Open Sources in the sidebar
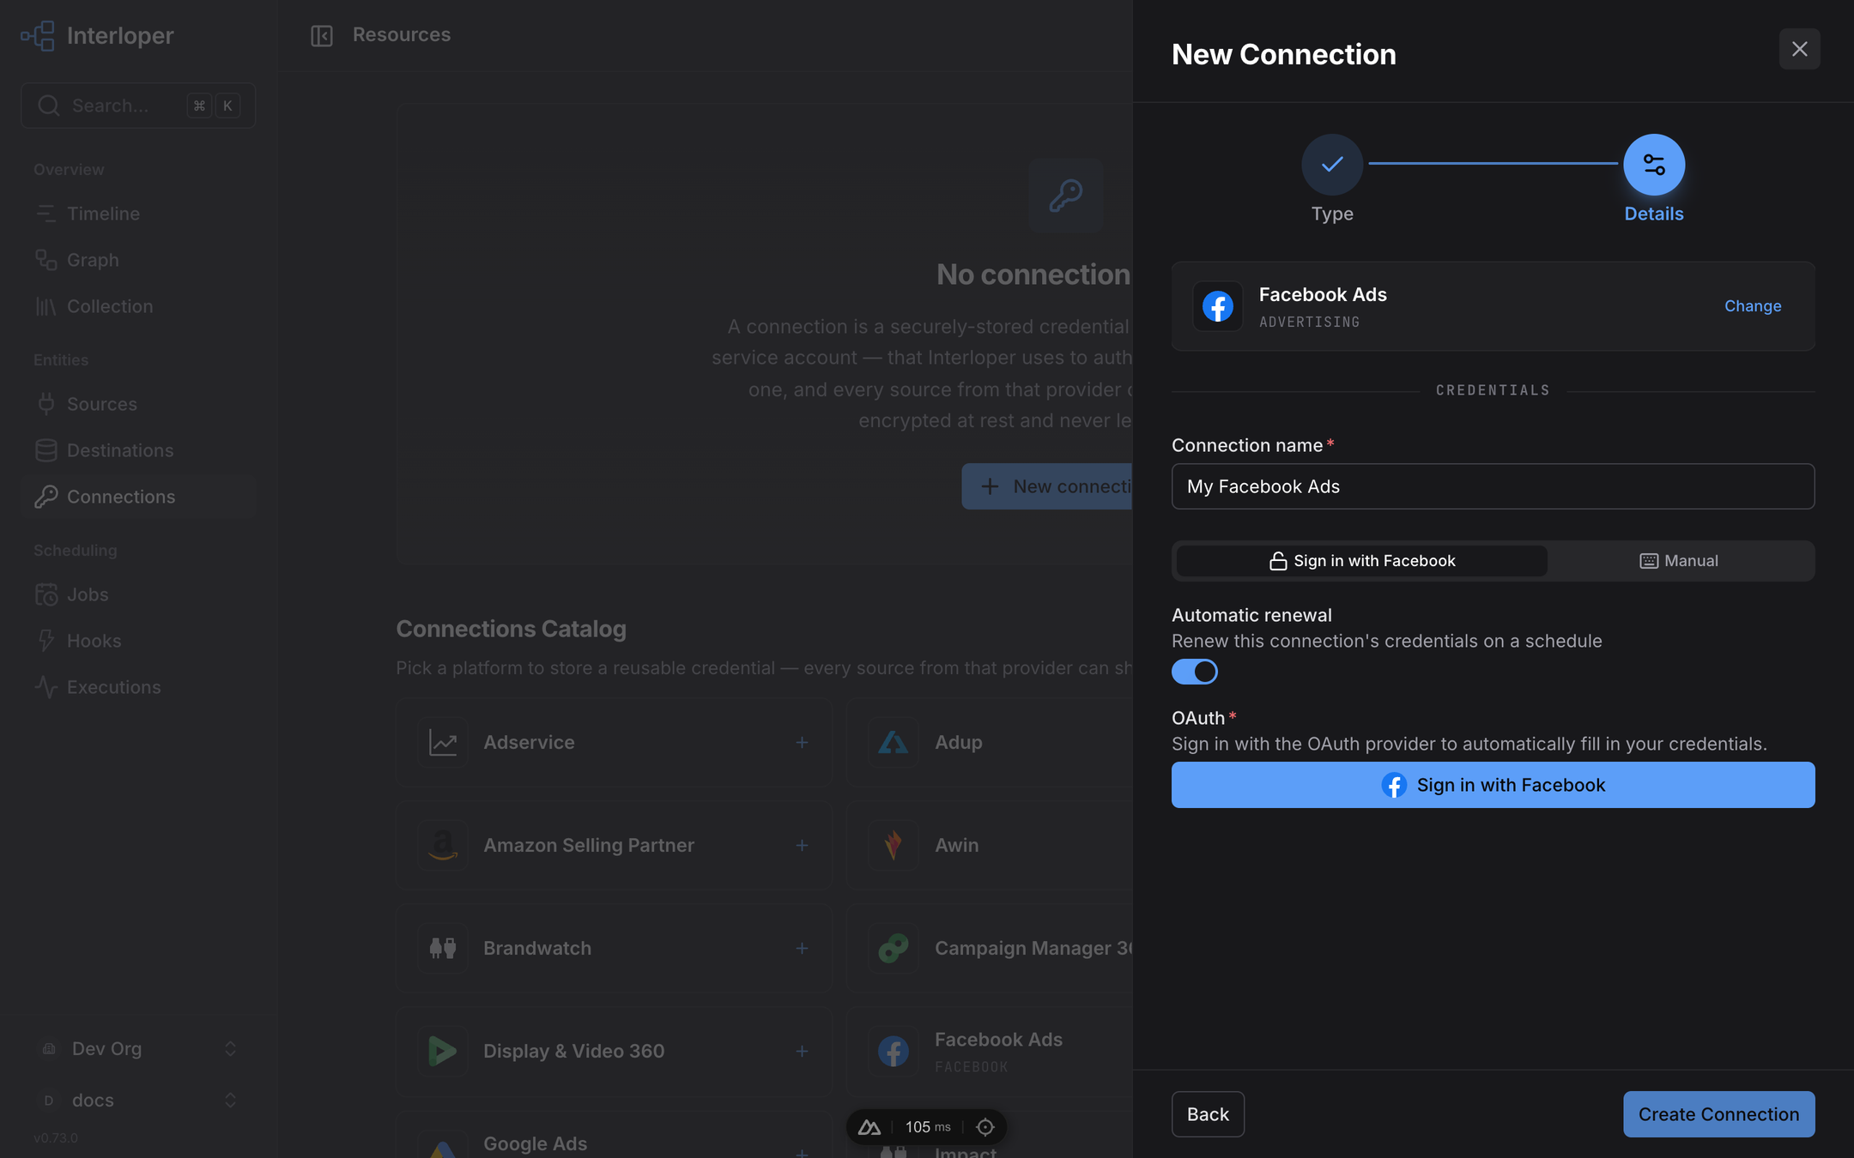The image size is (1854, 1158). click(138, 404)
